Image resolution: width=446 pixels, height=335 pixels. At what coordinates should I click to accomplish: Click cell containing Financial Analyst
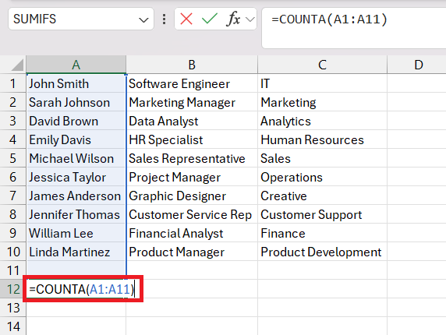pyautogui.click(x=192, y=233)
